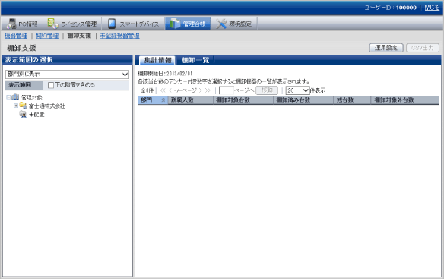
Task: Select 管理対象 tree item text
Action: tap(32, 97)
